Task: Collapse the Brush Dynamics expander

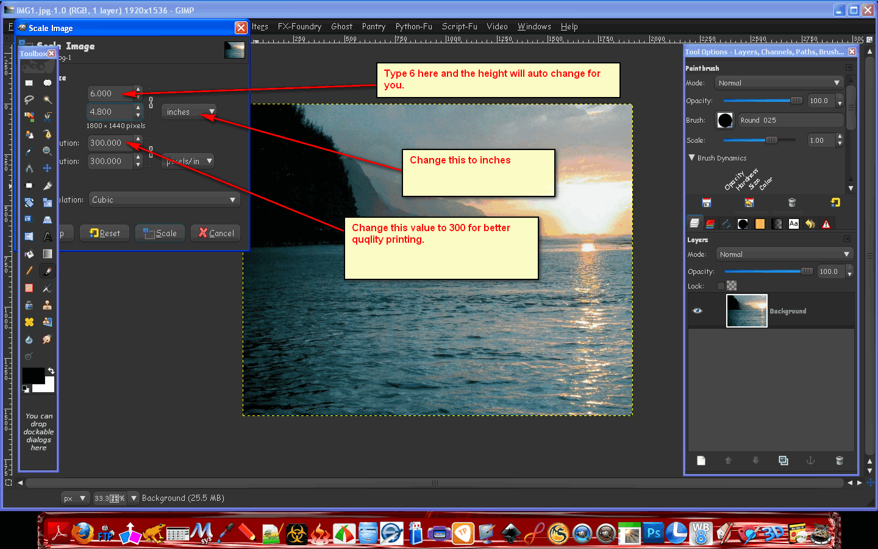Action: coord(692,157)
